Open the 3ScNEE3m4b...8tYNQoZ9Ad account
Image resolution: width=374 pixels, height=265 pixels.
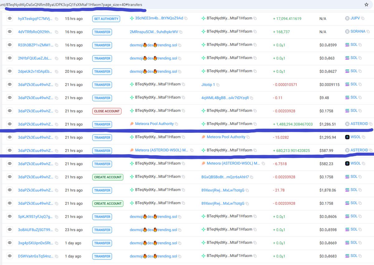159,18
